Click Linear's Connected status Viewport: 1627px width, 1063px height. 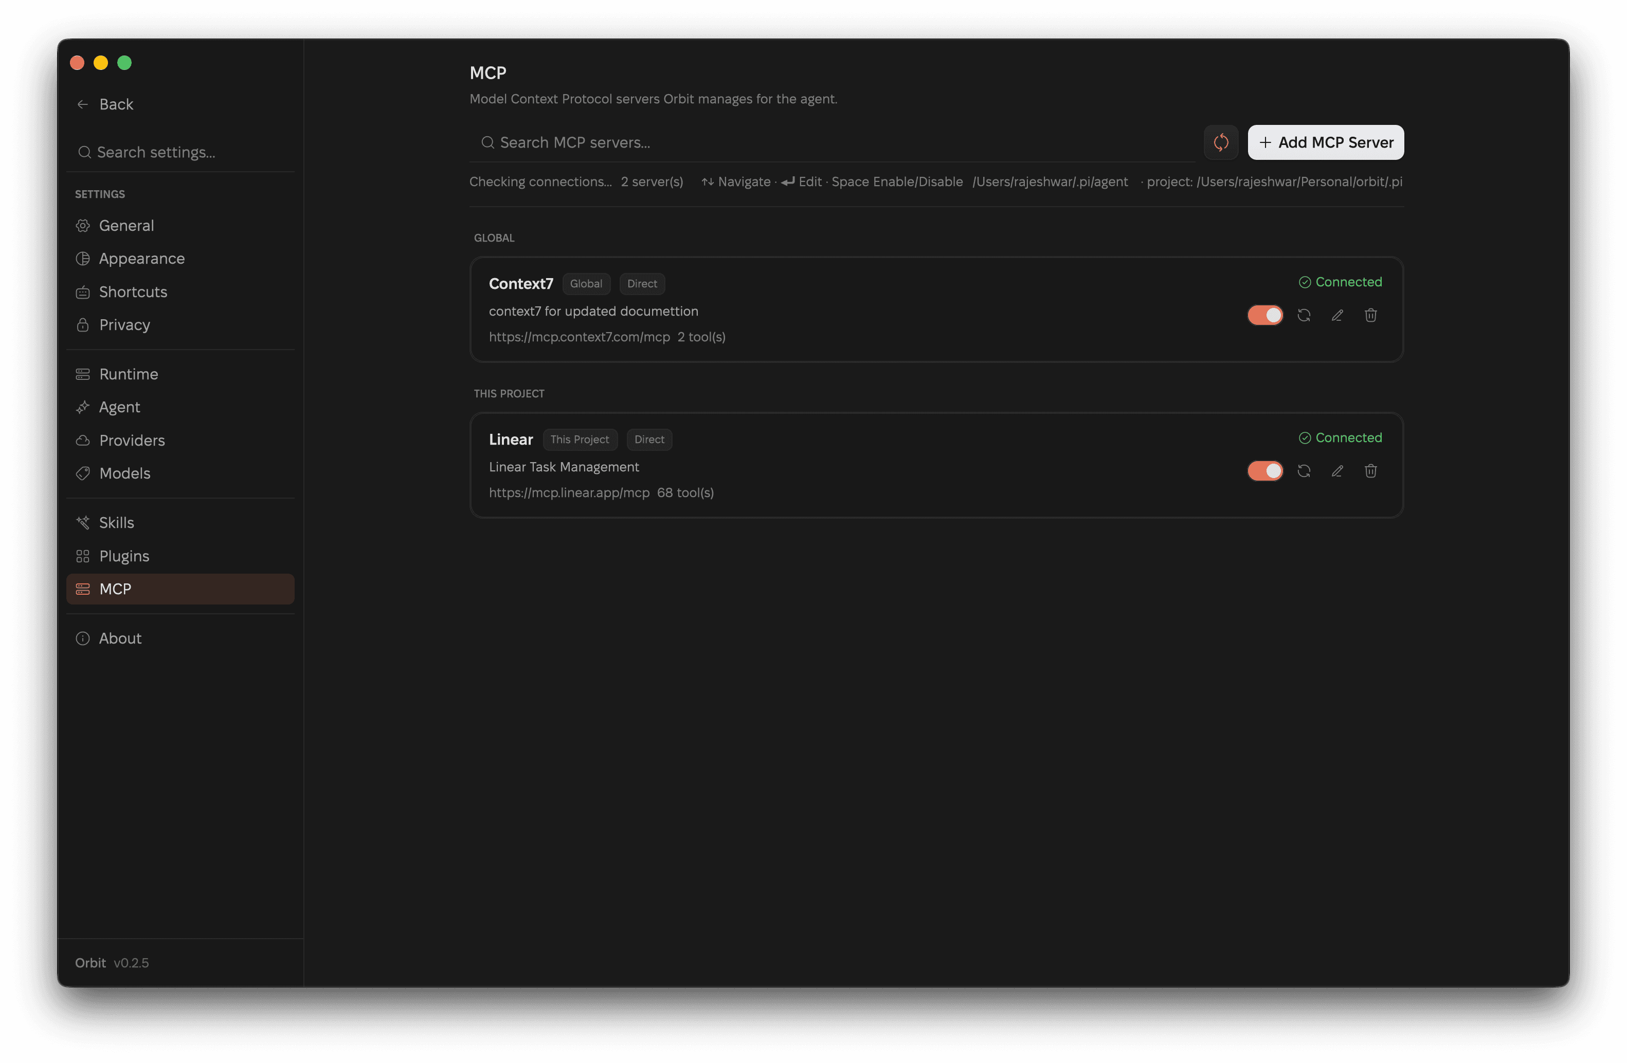(x=1340, y=437)
